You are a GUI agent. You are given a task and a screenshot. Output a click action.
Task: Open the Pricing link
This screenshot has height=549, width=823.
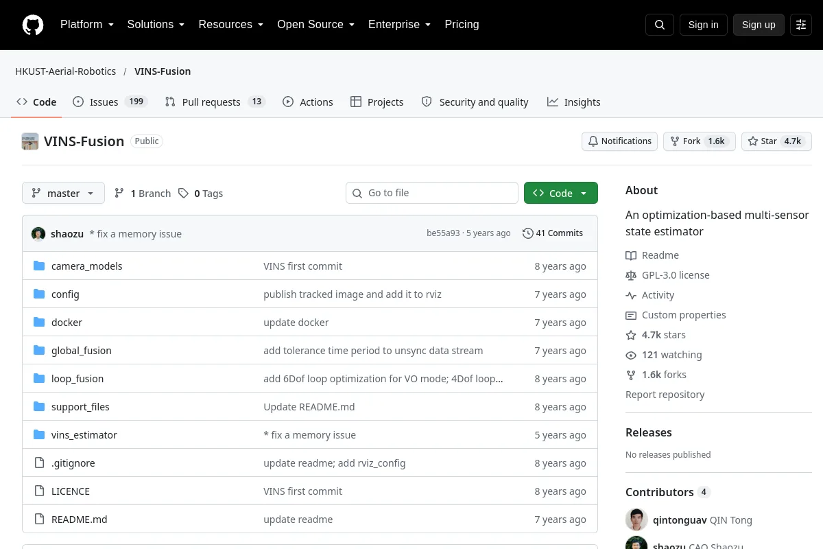pos(462,25)
